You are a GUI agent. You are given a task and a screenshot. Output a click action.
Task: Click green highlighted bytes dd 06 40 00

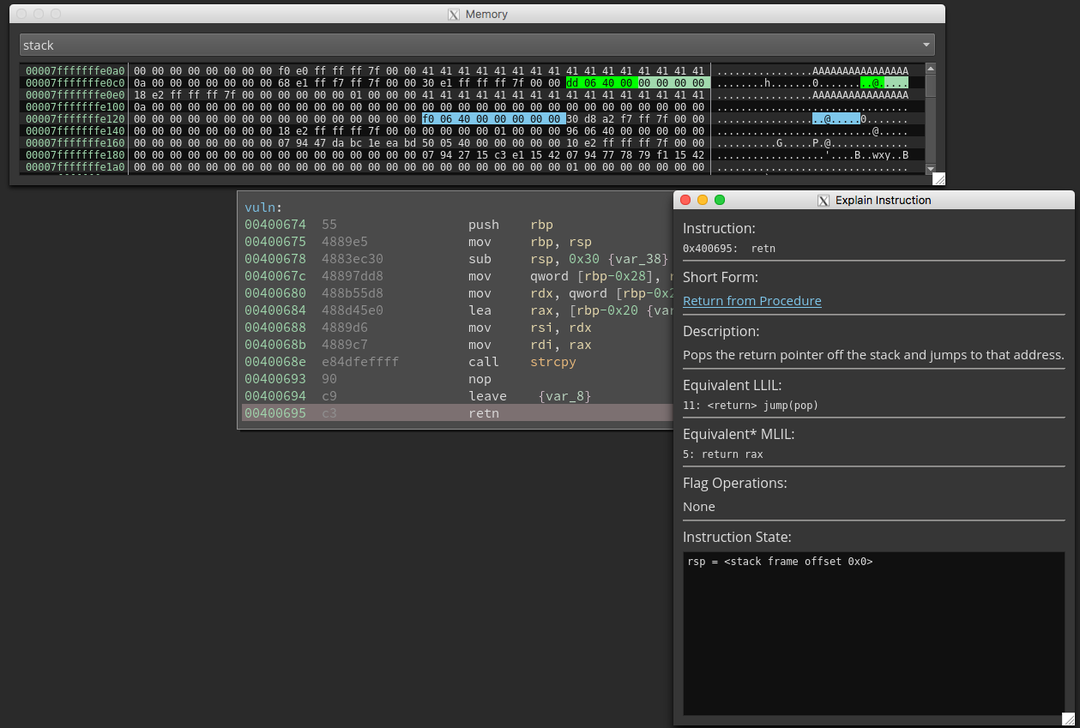(600, 82)
